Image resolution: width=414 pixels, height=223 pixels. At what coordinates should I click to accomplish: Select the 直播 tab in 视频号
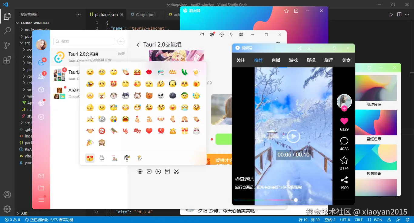(x=276, y=60)
